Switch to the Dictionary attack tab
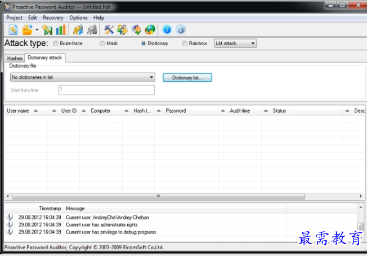This screenshot has height=256, width=367. (45, 58)
